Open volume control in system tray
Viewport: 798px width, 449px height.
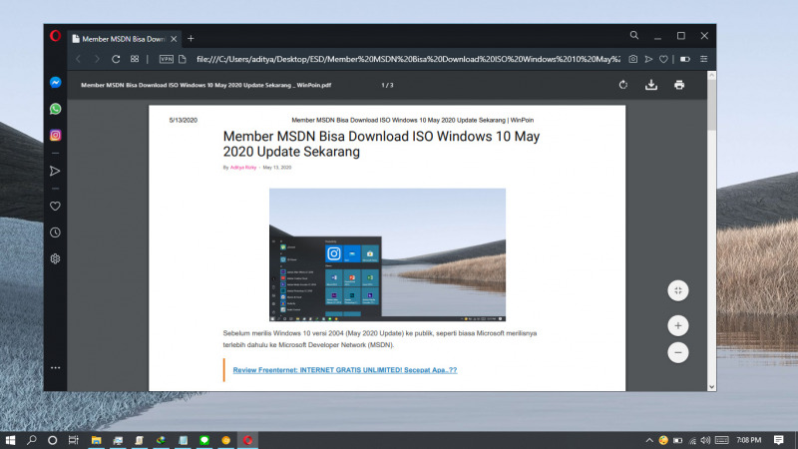pos(705,440)
